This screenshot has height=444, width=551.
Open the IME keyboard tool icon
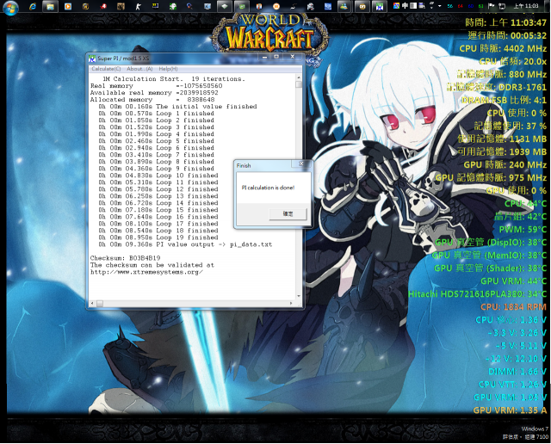point(422,6)
